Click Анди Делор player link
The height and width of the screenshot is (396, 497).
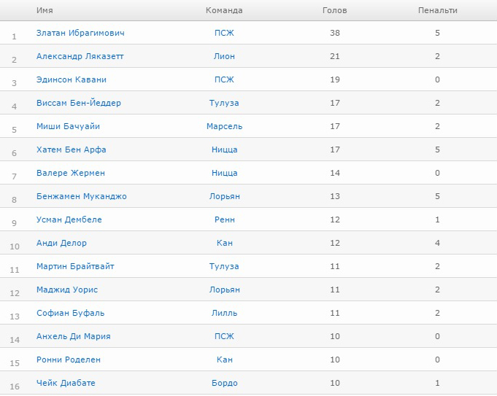pos(61,243)
